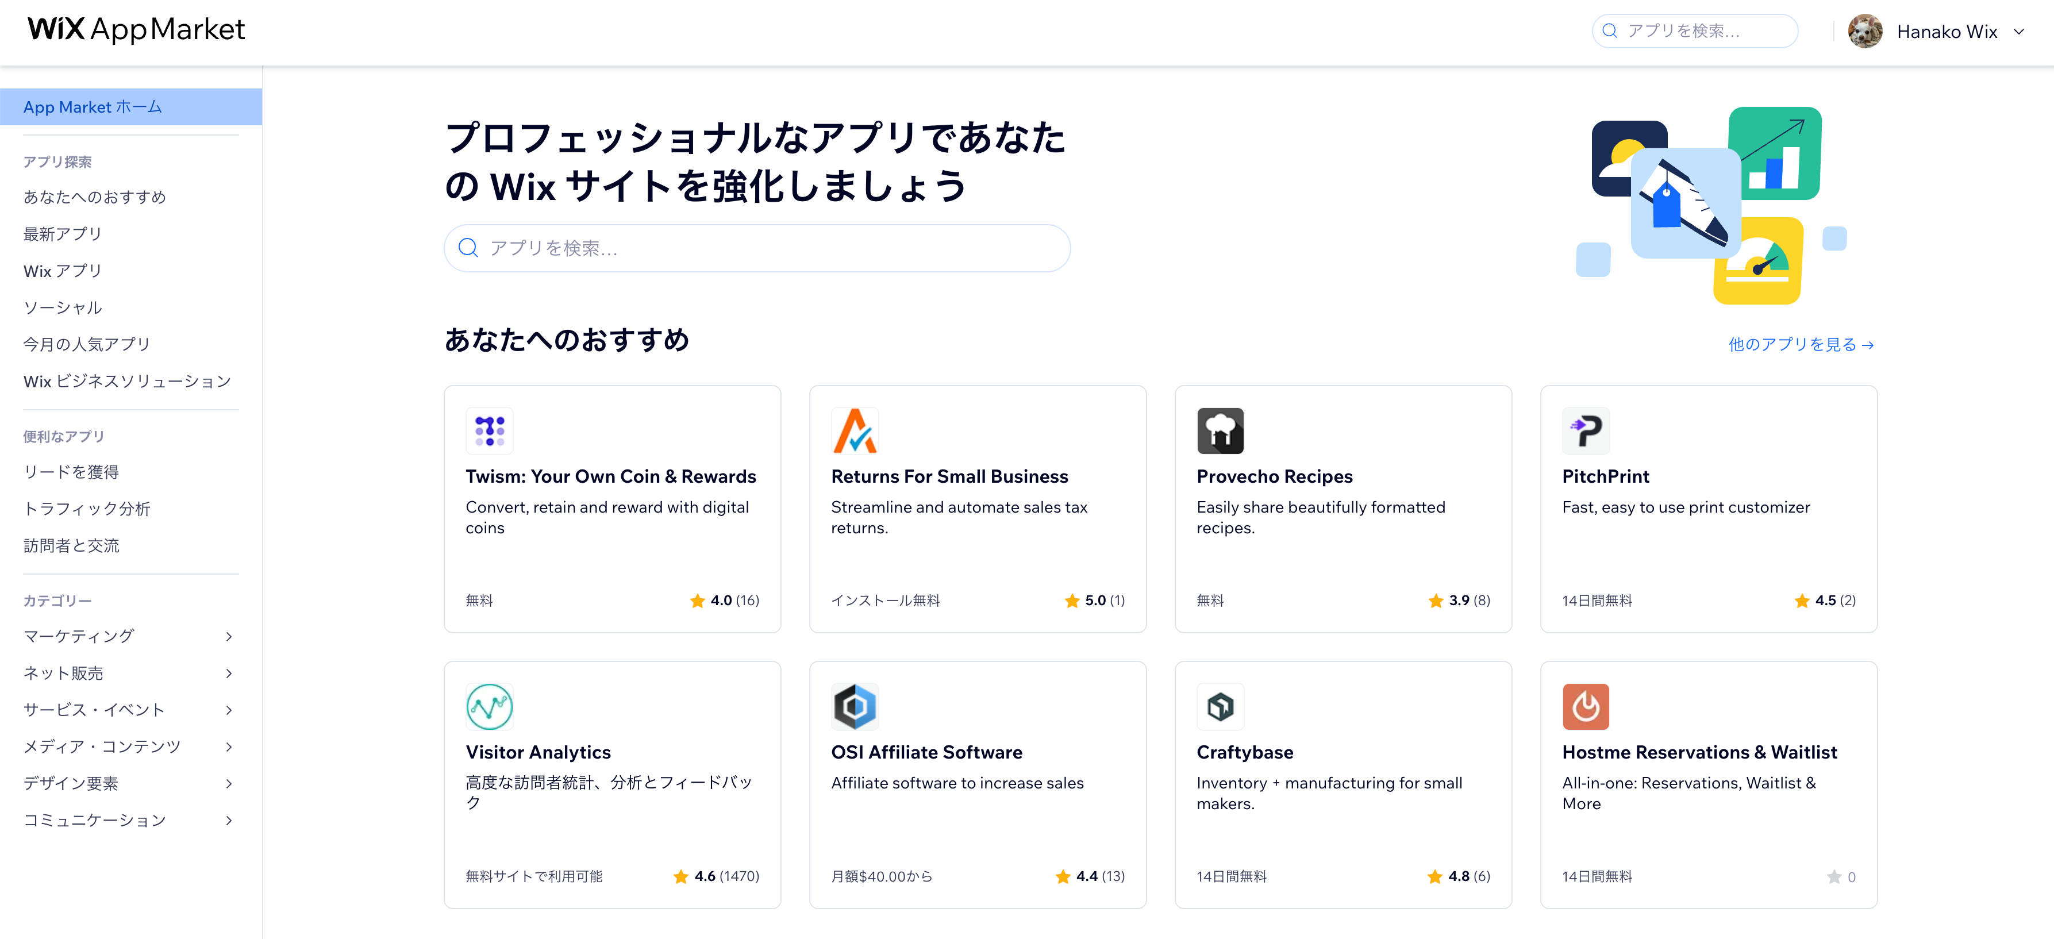Image resolution: width=2054 pixels, height=939 pixels.
Task: Click the hero illustration graphic
Action: pos(1711,205)
